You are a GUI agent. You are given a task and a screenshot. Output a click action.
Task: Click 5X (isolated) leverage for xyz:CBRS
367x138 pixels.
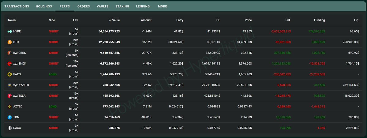pyautogui.click(x=72, y=53)
